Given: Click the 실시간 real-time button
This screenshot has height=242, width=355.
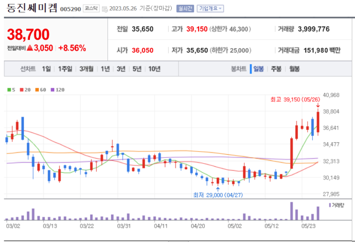Looking at the screenshot, I should tap(185, 9).
